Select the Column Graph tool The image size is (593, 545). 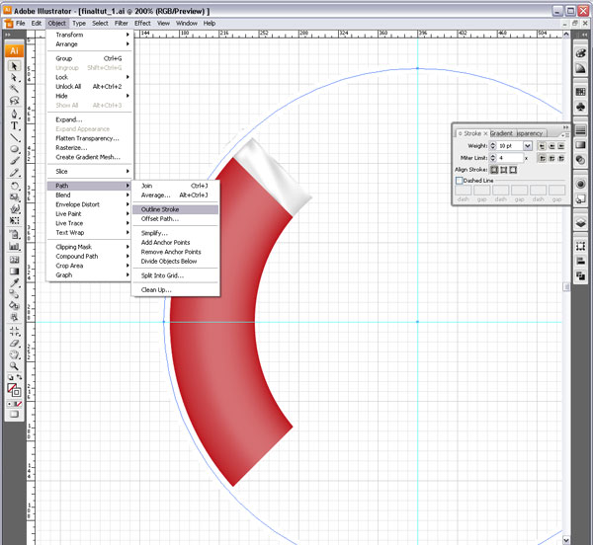pos(14,247)
